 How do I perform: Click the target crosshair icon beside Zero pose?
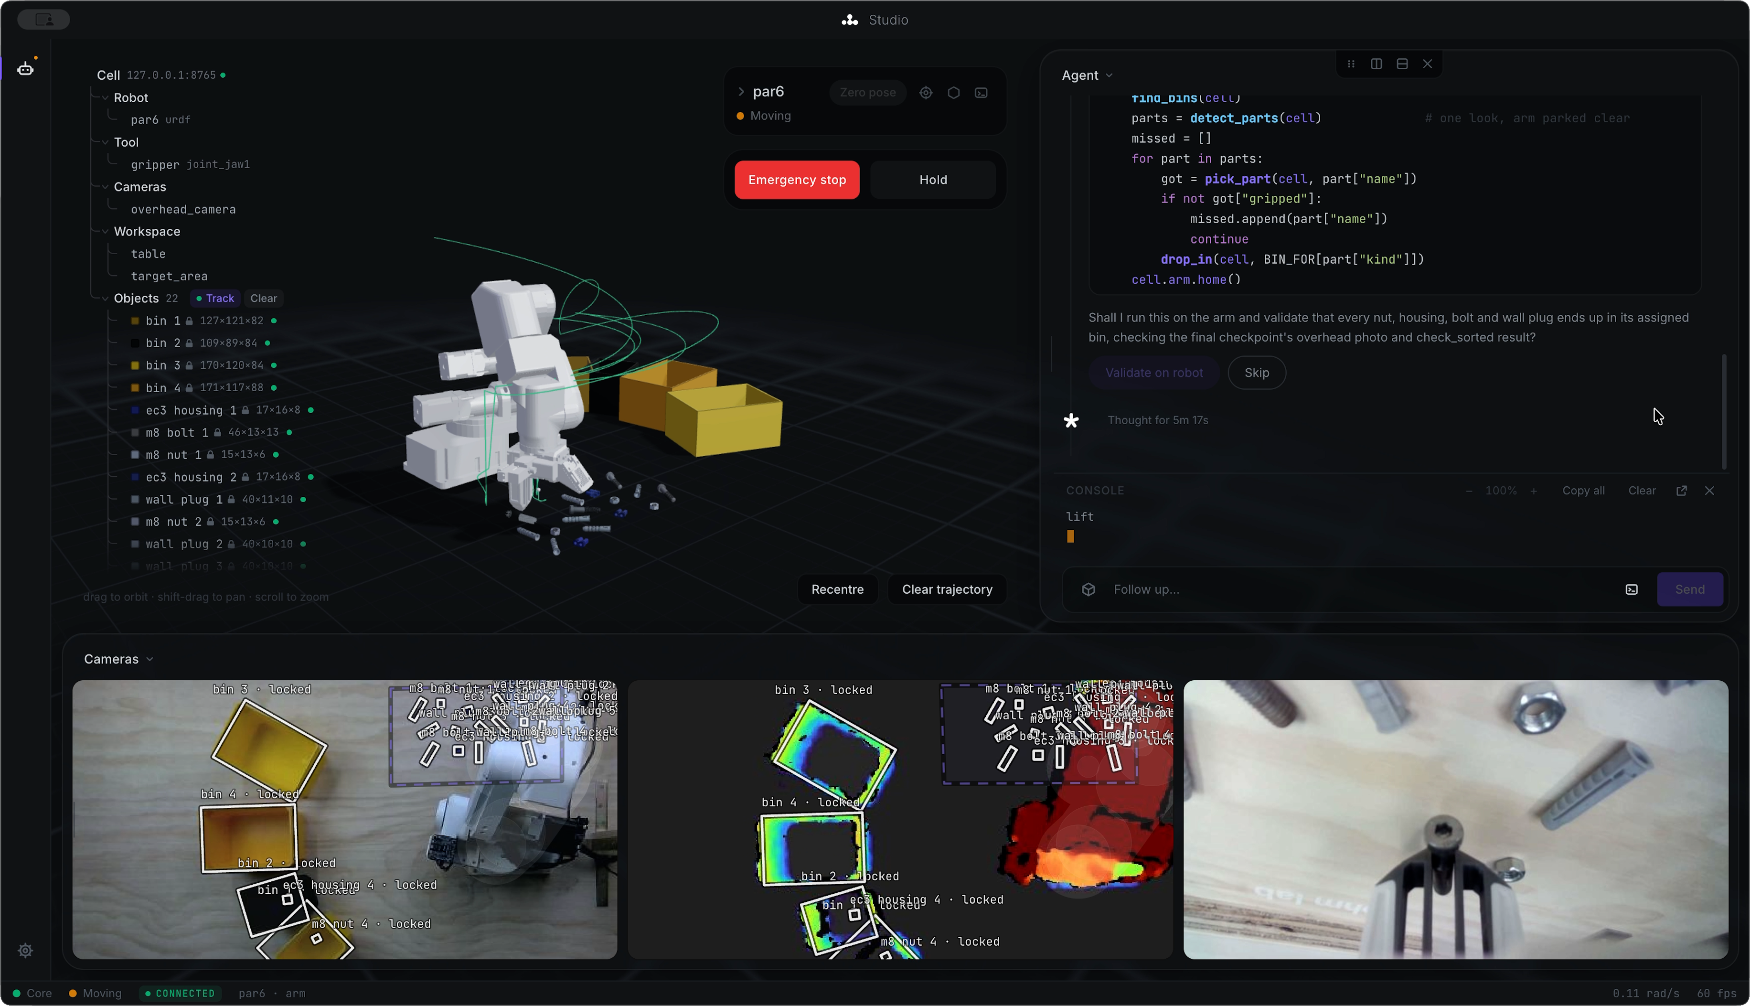click(x=926, y=93)
